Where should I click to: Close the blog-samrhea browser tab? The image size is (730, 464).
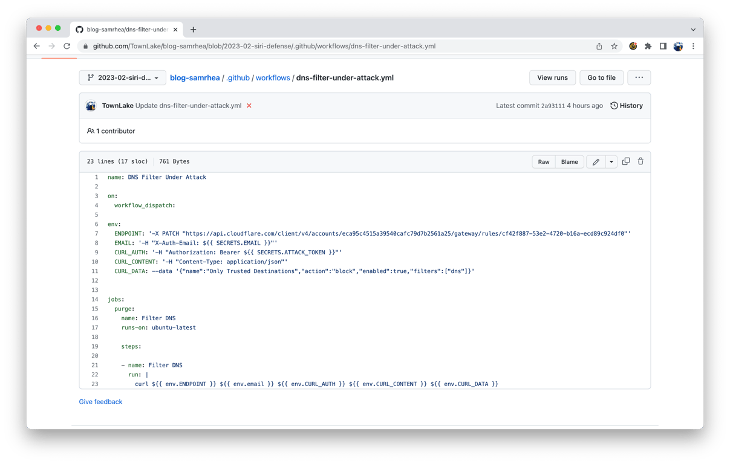click(x=175, y=29)
